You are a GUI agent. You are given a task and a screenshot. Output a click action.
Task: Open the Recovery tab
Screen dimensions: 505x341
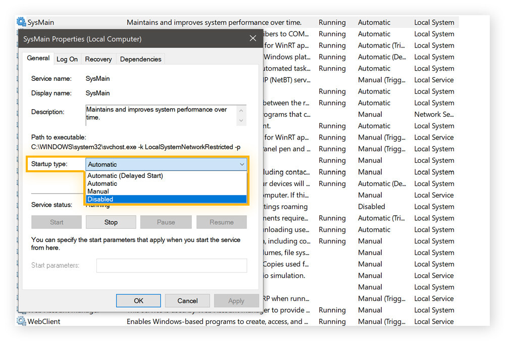[x=98, y=59]
